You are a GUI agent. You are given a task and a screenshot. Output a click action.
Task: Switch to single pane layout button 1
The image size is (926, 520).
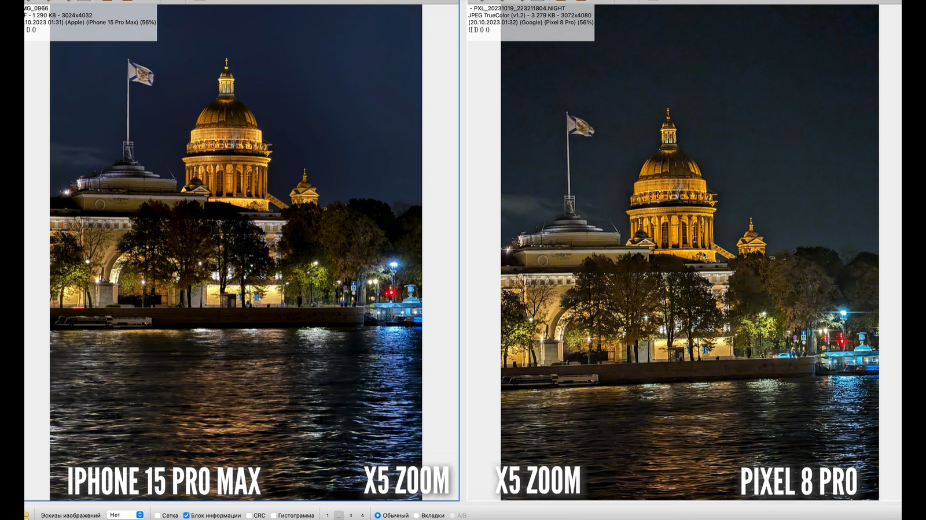[x=327, y=515]
